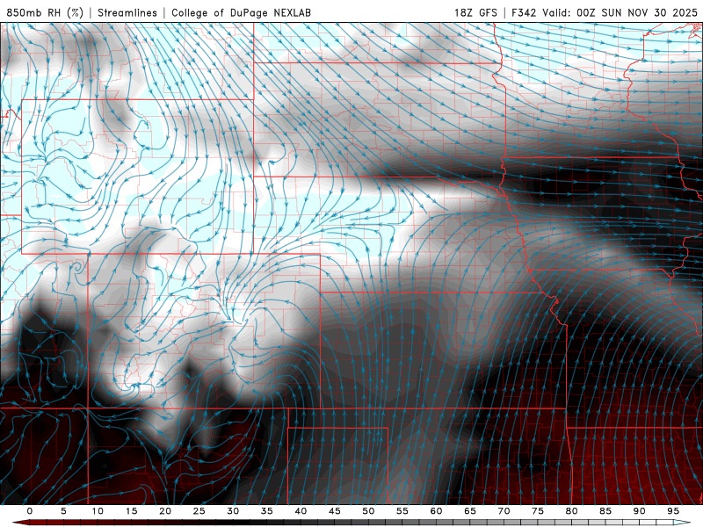Click the "25" value on the RH scale
This screenshot has width=703, height=527.
[199, 511]
